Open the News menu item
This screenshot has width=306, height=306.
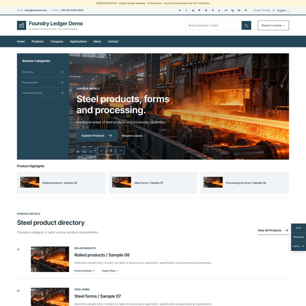coord(97,41)
